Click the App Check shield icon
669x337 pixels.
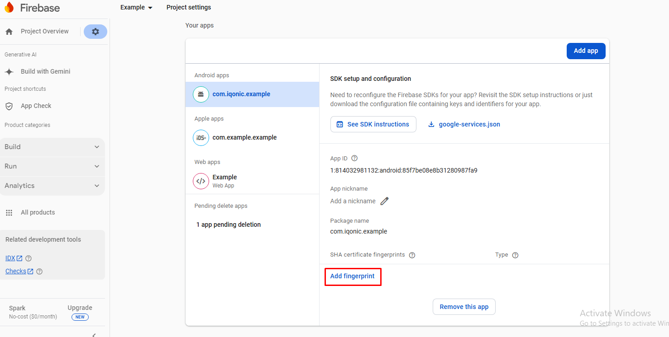click(9, 106)
